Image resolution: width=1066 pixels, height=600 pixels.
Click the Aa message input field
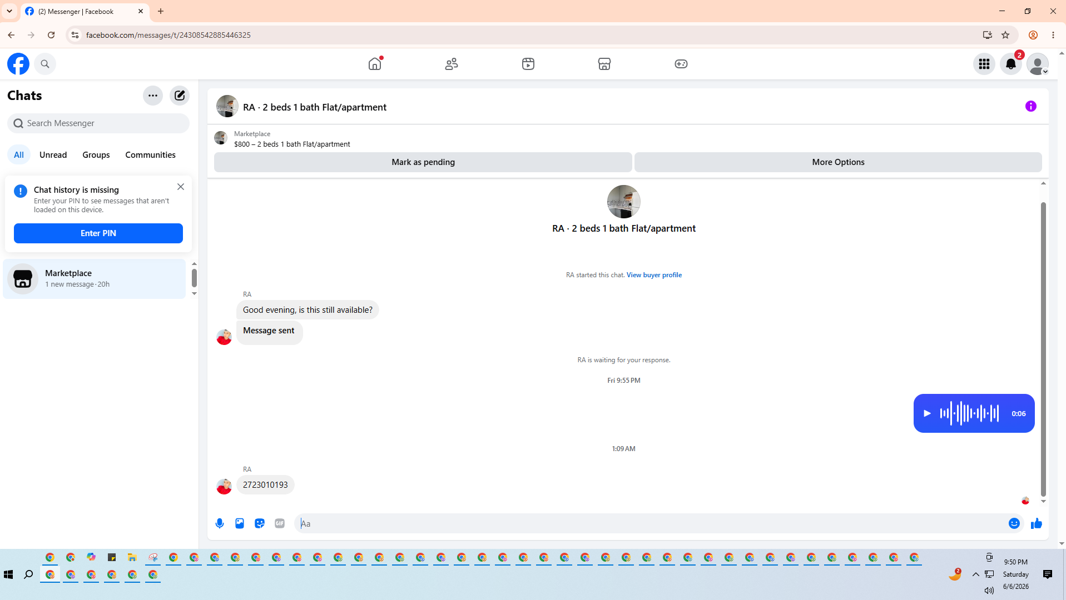[651, 523]
